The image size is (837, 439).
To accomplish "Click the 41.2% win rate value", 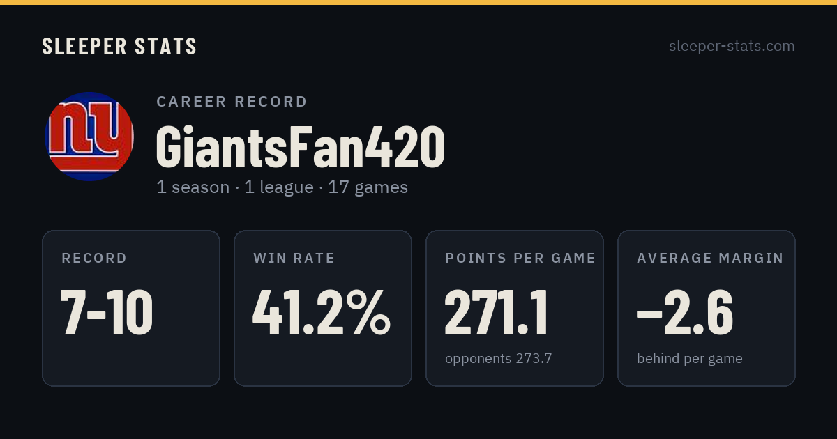I will pos(322,311).
